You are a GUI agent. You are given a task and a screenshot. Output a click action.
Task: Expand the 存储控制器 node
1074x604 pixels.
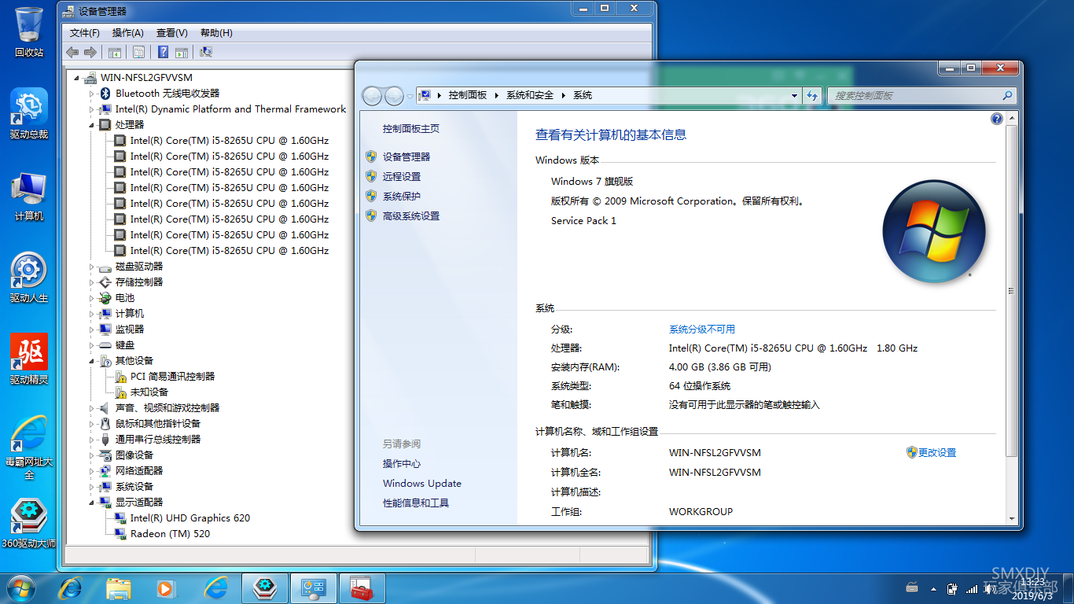point(91,282)
